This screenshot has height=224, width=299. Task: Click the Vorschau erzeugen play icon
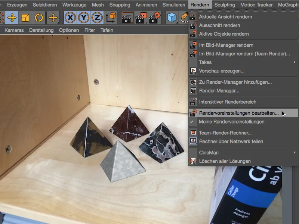click(193, 71)
